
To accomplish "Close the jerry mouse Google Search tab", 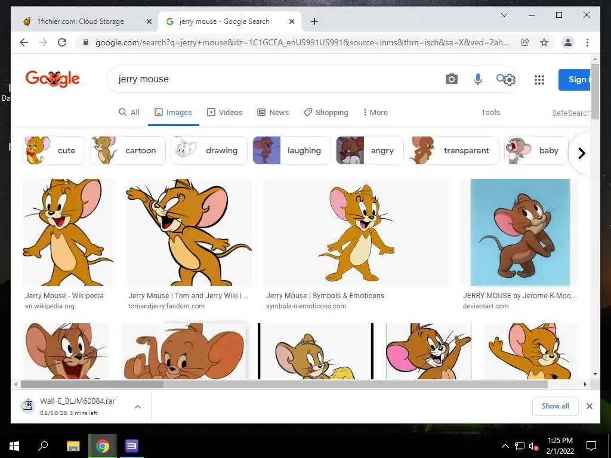I will click(291, 22).
